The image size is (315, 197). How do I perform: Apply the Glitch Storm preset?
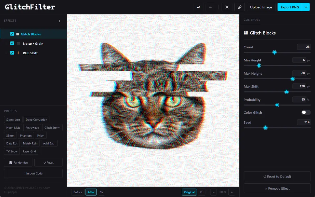click(52, 128)
